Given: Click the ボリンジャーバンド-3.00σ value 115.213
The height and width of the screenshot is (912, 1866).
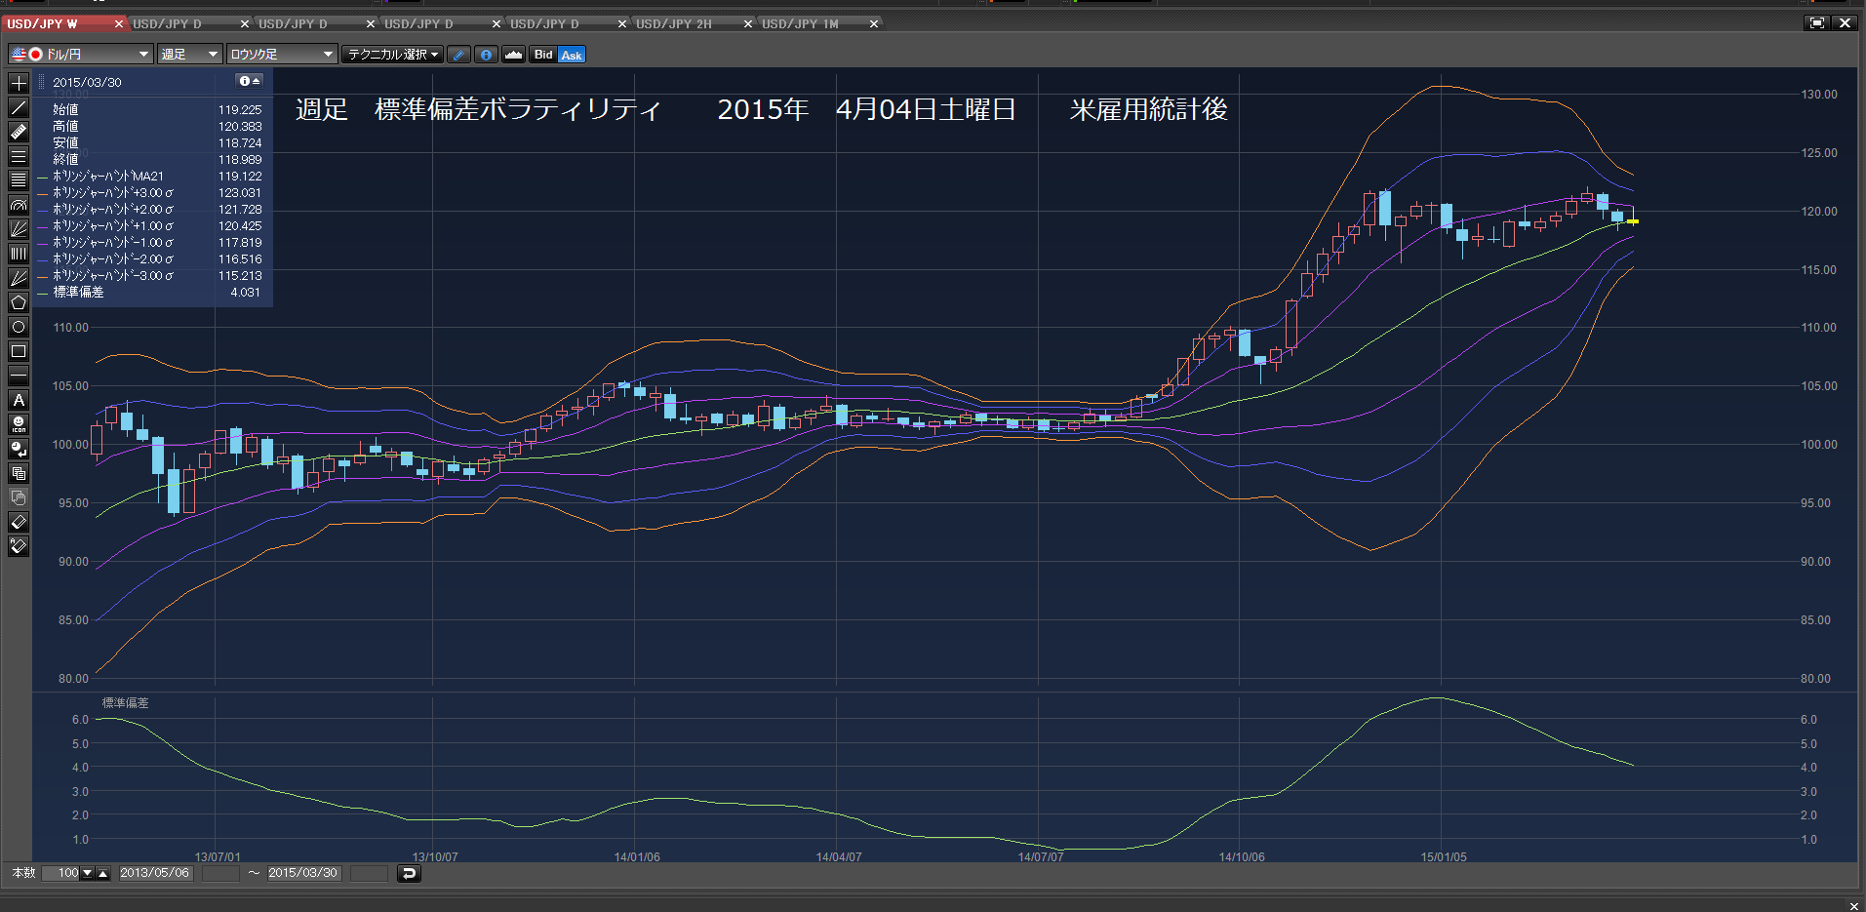Looking at the screenshot, I should click(x=240, y=276).
